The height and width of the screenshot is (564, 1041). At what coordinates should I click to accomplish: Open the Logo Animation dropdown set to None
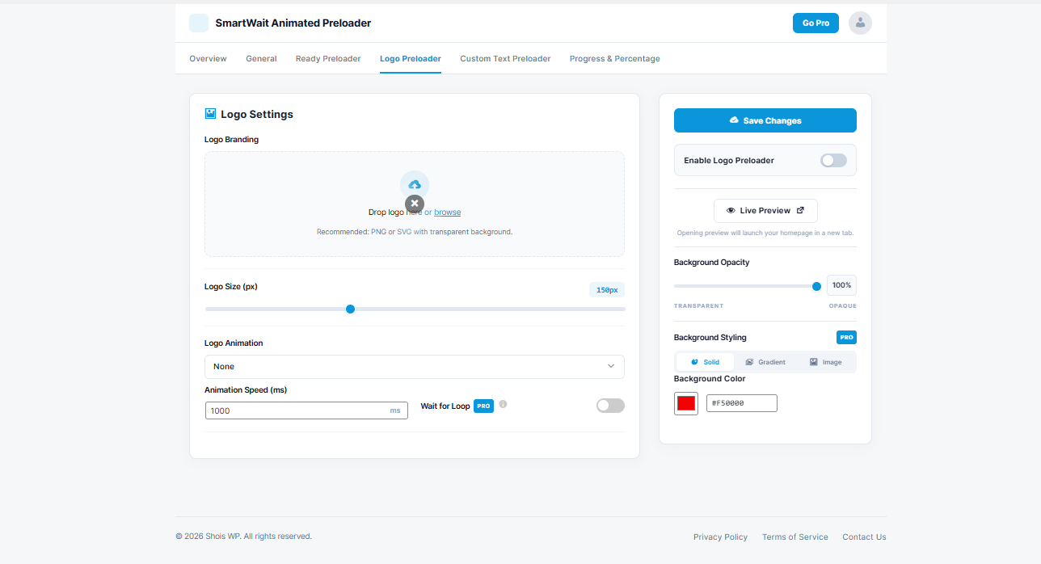pyautogui.click(x=415, y=366)
